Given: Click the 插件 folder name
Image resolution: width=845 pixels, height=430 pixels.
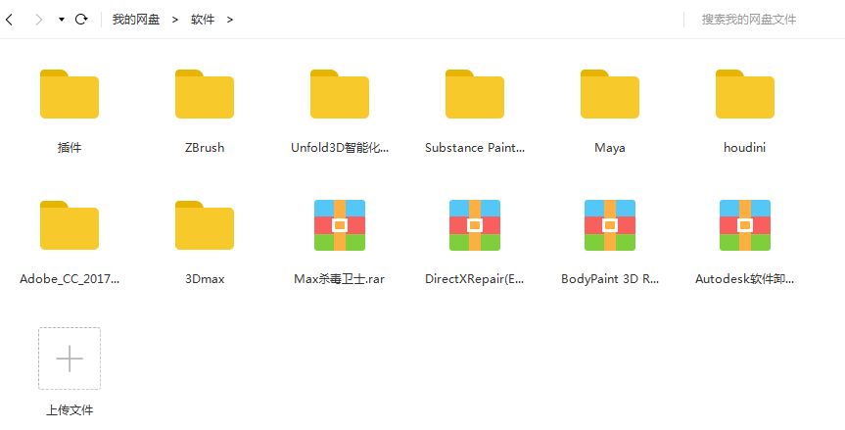Looking at the screenshot, I should [70, 148].
